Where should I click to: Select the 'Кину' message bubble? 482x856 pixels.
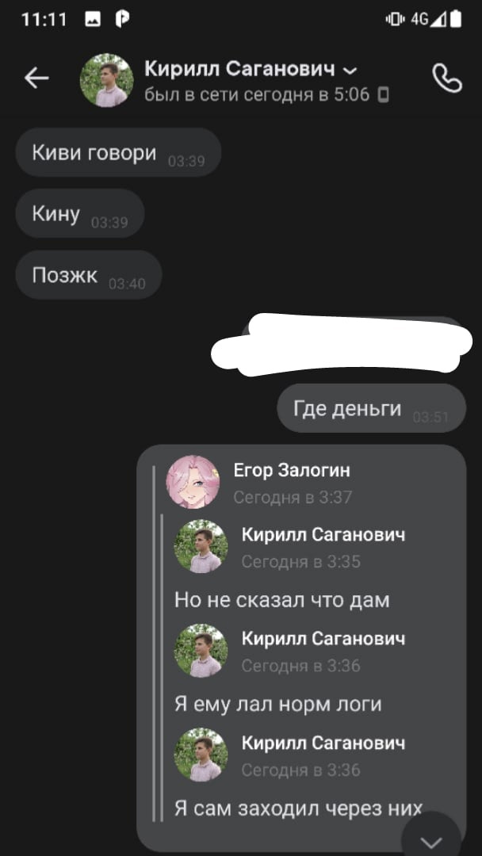(x=80, y=213)
